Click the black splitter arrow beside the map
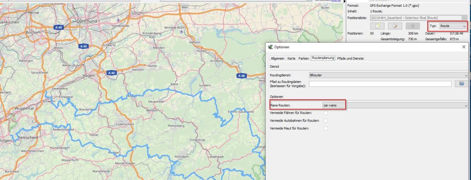Image resolution: width=471 pixels, height=180 pixels. coord(344,2)
